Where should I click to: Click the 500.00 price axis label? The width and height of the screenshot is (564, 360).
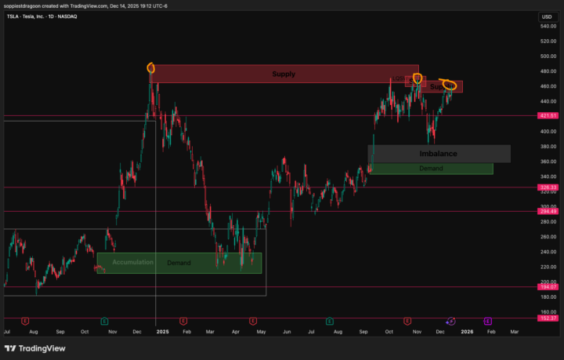tap(548, 56)
